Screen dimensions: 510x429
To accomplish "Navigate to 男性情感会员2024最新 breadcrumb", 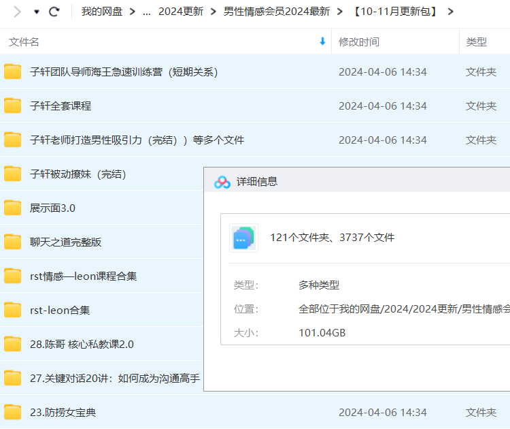I will [277, 12].
